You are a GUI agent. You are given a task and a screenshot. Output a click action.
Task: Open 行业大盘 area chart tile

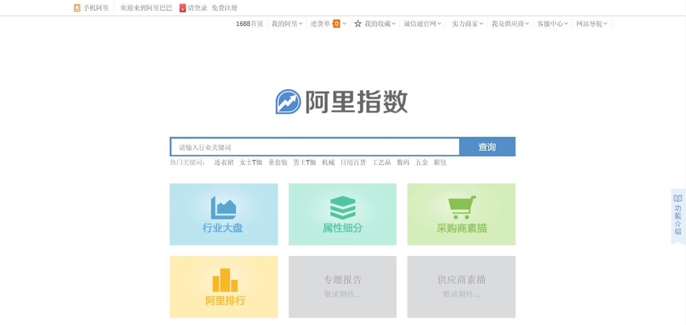coord(223,214)
